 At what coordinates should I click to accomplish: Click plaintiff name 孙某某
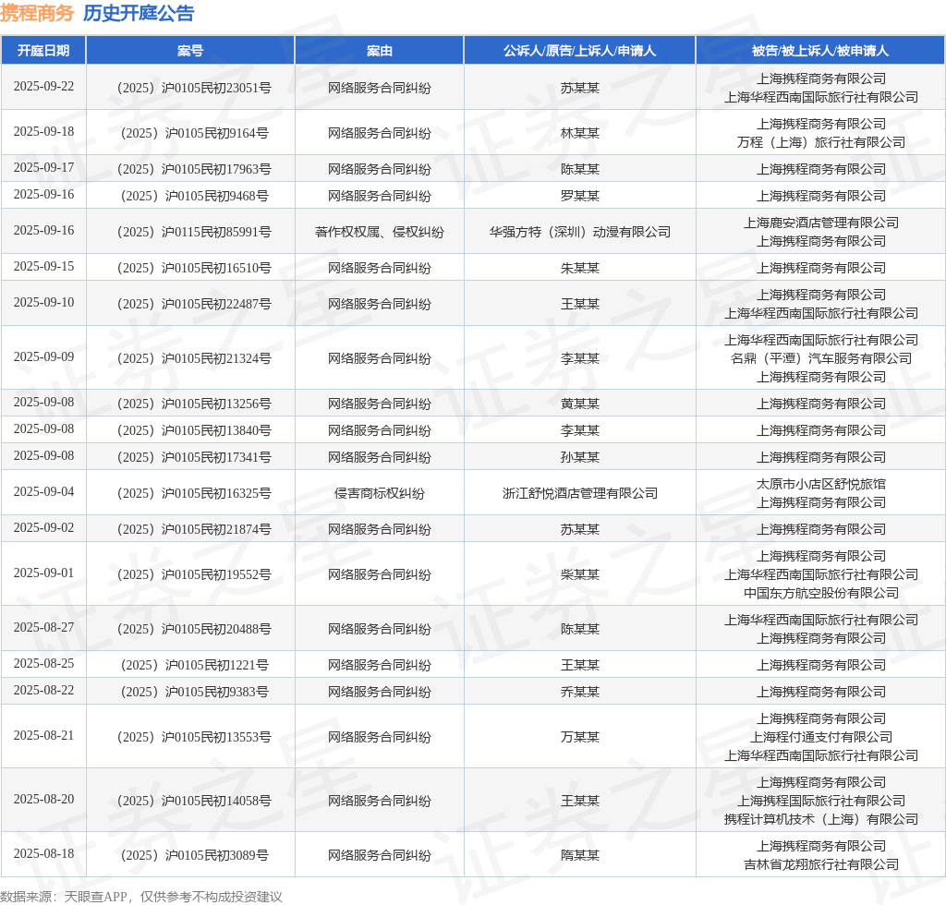(580, 457)
